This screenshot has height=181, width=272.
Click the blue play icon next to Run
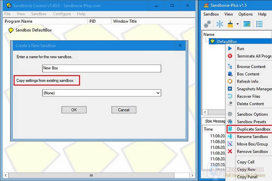230,49
